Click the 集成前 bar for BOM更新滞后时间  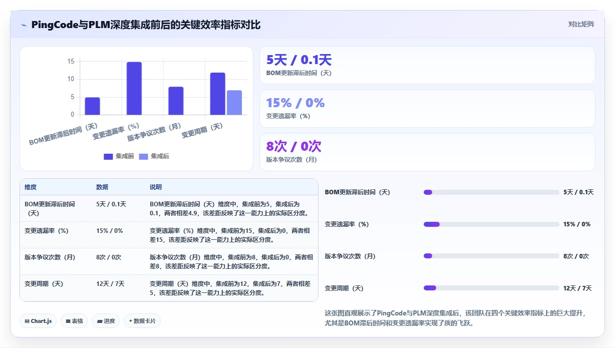click(92, 106)
